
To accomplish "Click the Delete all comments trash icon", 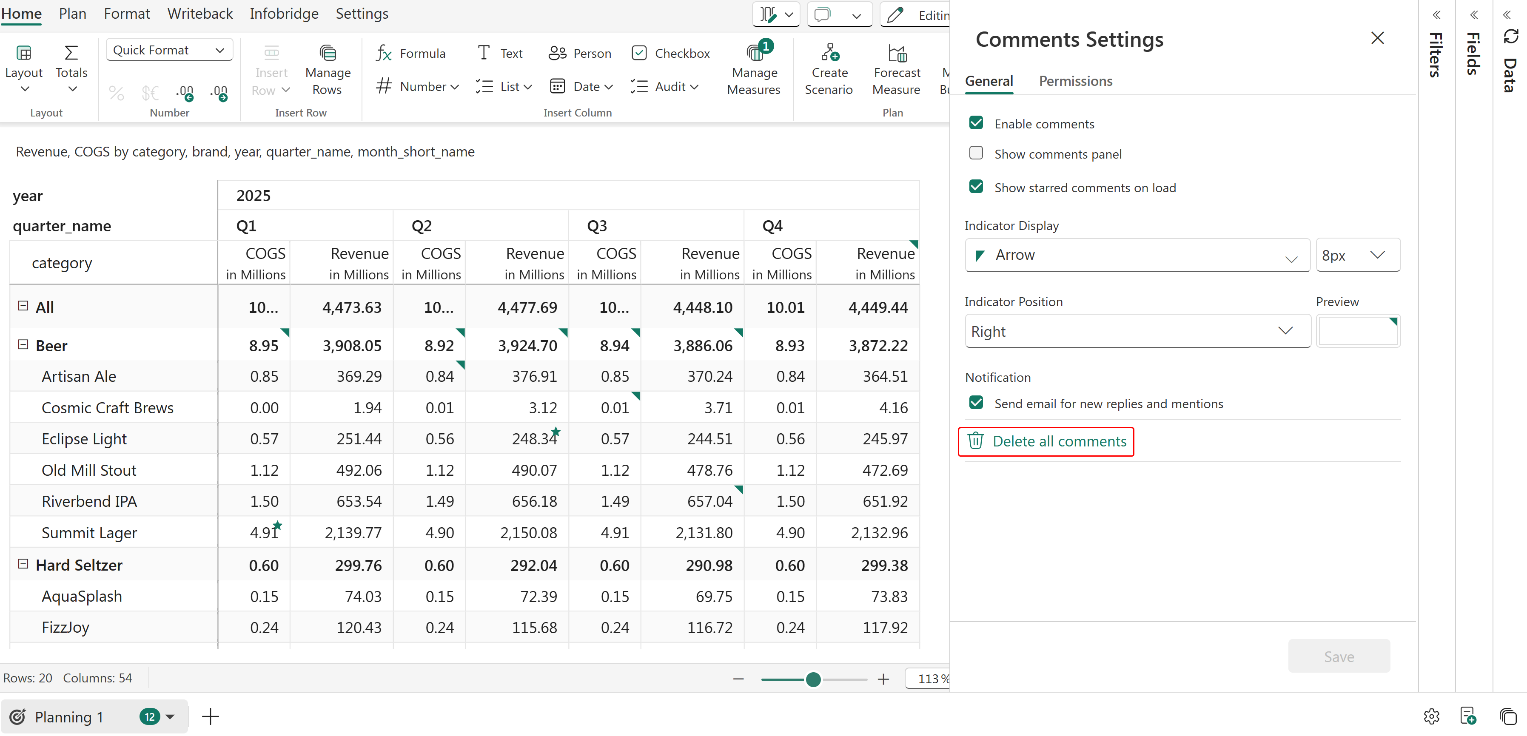I will 975,441.
